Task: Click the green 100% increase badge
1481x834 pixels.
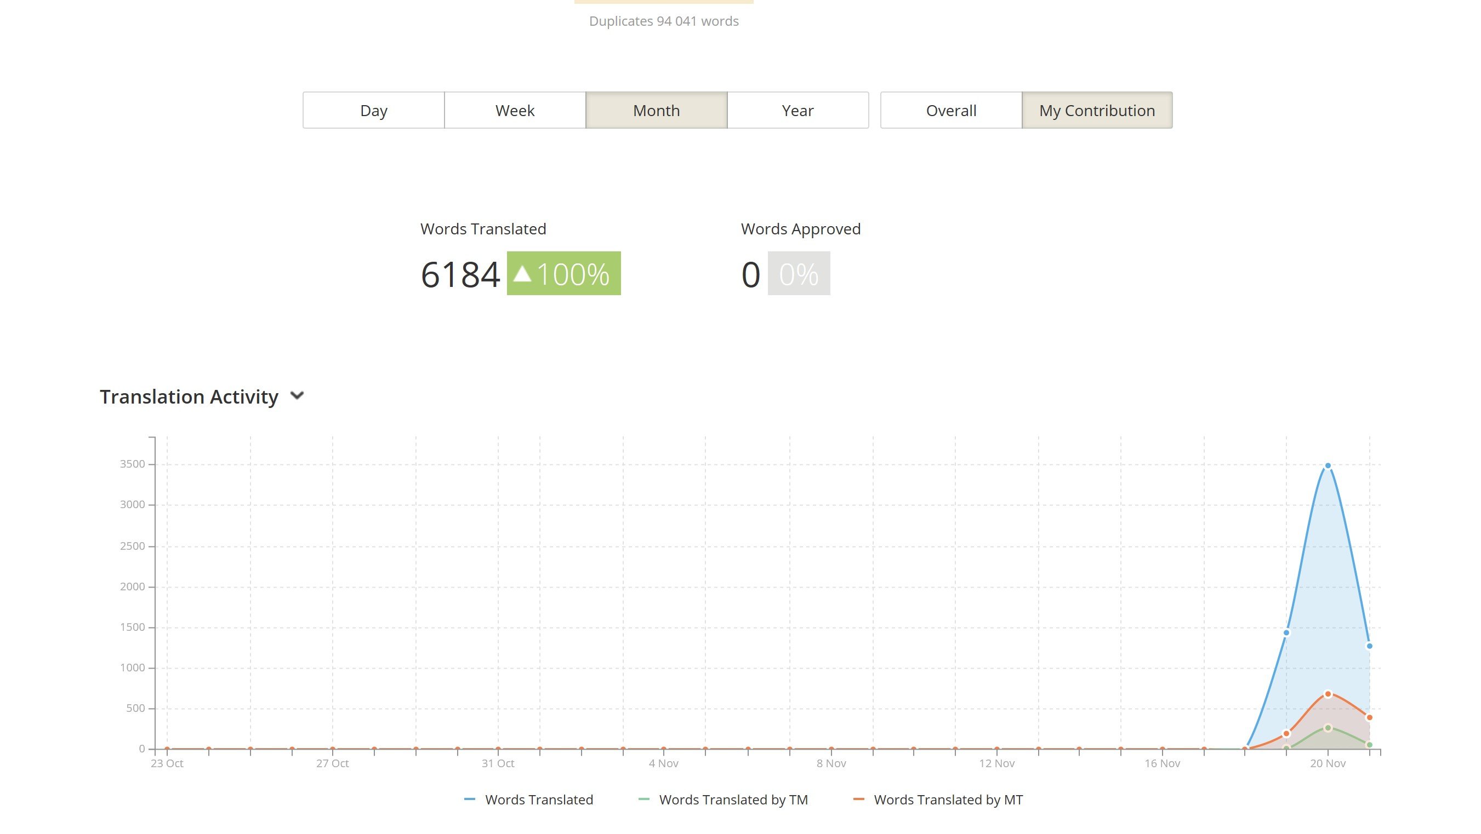Action: tap(563, 273)
